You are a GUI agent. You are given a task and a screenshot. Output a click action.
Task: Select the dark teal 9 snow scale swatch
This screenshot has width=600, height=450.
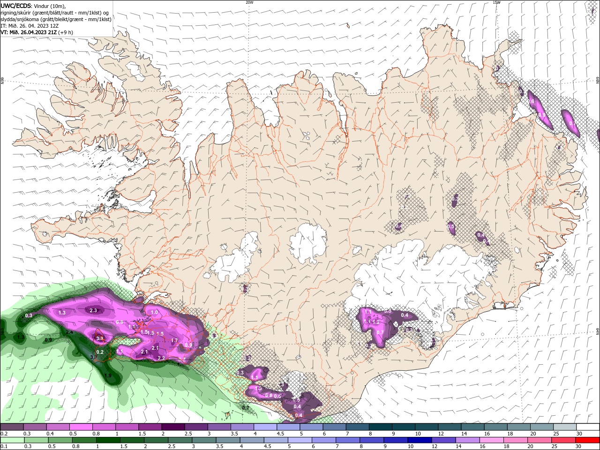coord(403,427)
